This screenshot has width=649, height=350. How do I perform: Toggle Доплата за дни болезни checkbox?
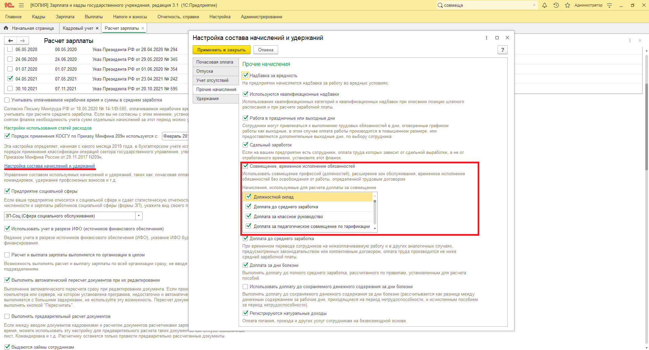coord(245,265)
